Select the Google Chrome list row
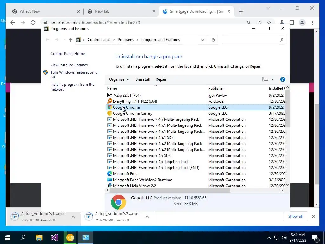The width and height of the screenshot is (325, 244). pyautogui.click(x=195, y=107)
